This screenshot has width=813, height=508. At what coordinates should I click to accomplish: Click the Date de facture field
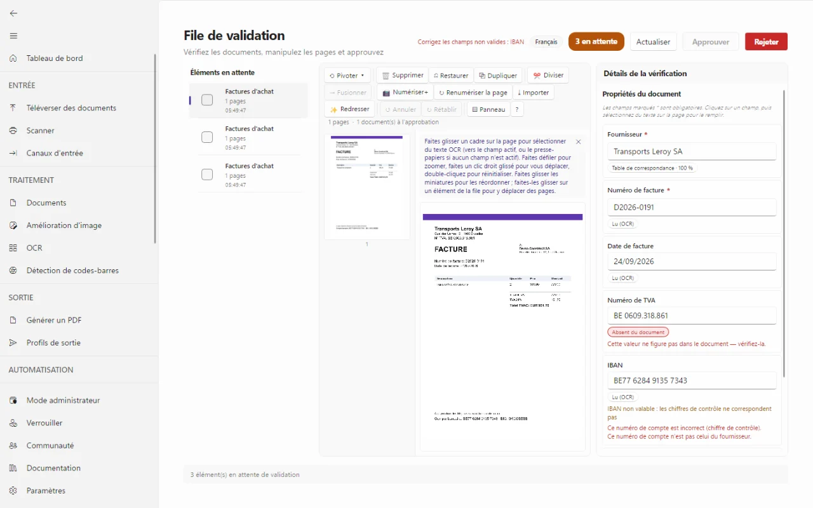pos(692,261)
